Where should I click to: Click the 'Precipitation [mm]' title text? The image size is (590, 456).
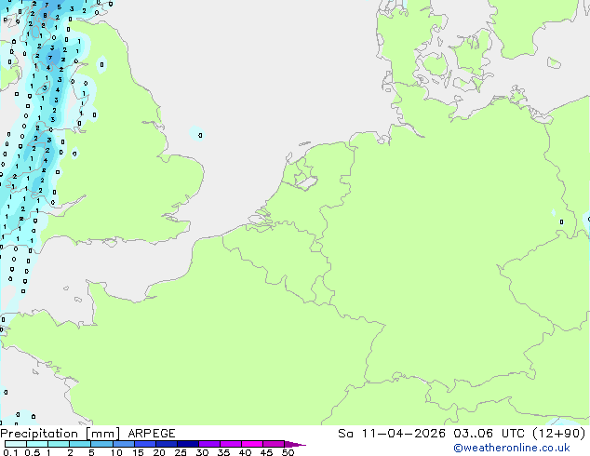pyautogui.click(x=60, y=434)
